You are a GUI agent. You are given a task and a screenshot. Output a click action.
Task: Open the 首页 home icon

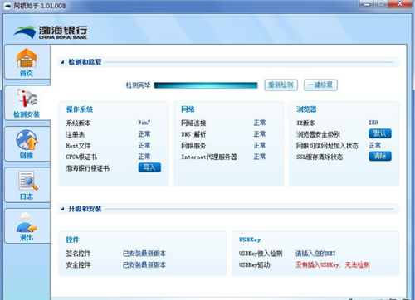pyautogui.click(x=27, y=62)
